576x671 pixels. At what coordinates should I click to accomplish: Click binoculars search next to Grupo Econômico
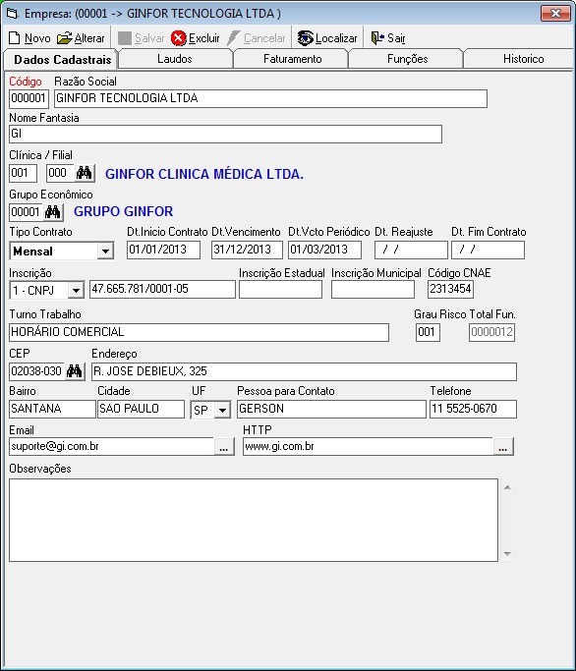pos(53,212)
